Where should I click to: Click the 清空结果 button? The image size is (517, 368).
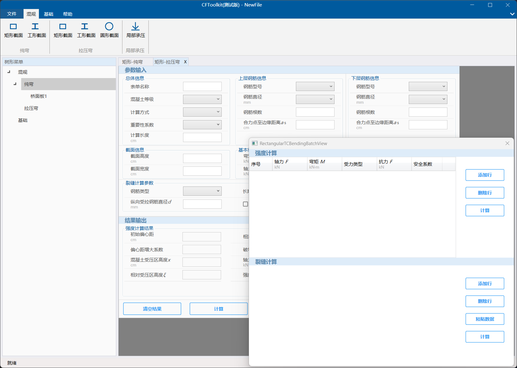pos(152,308)
